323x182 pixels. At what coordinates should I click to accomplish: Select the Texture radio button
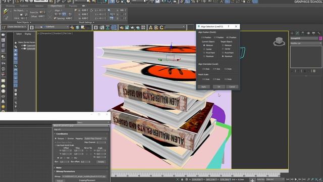pos(56,139)
